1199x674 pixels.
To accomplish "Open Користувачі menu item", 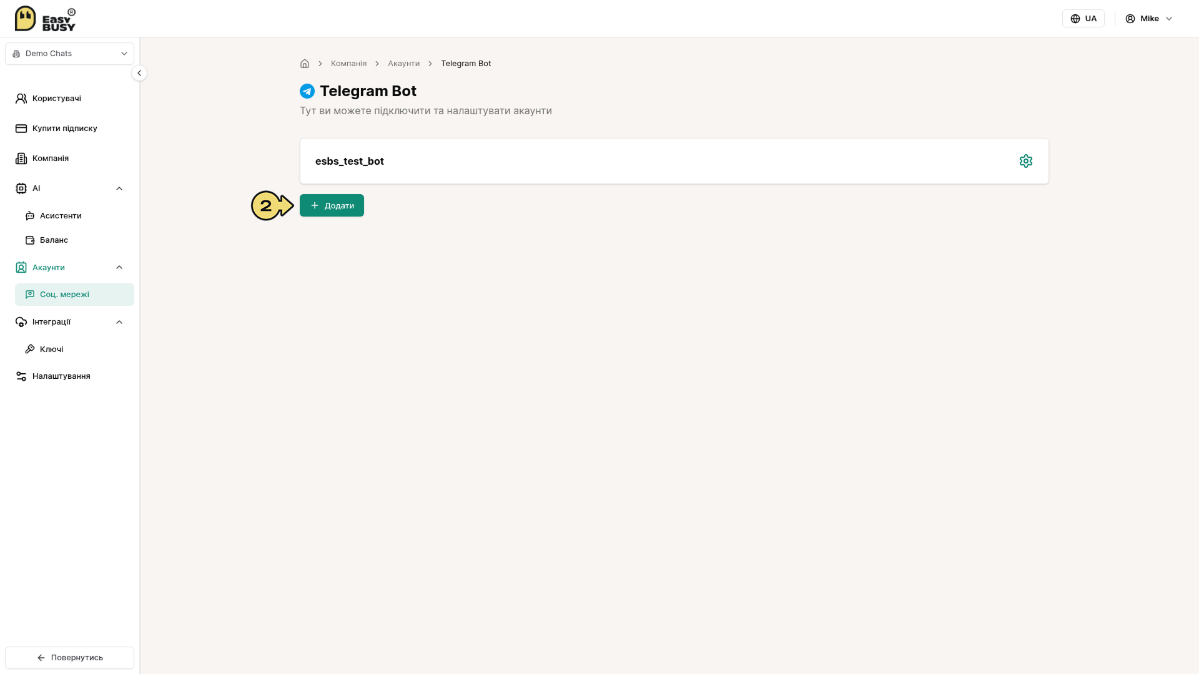I will pos(69,99).
